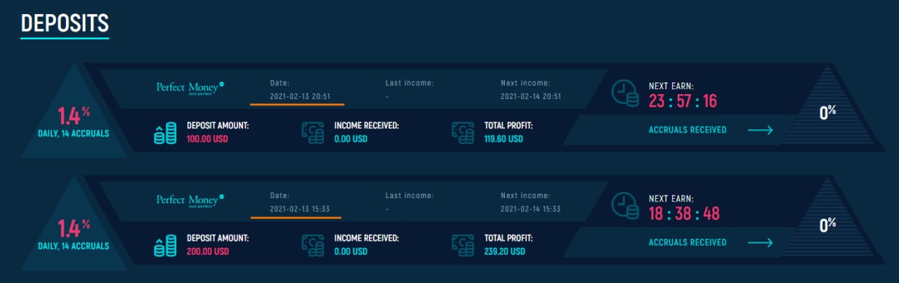Open Accruals Received for the 200.00 USD deposit

(687, 242)
